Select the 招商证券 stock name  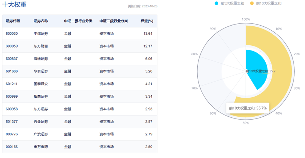40,96
